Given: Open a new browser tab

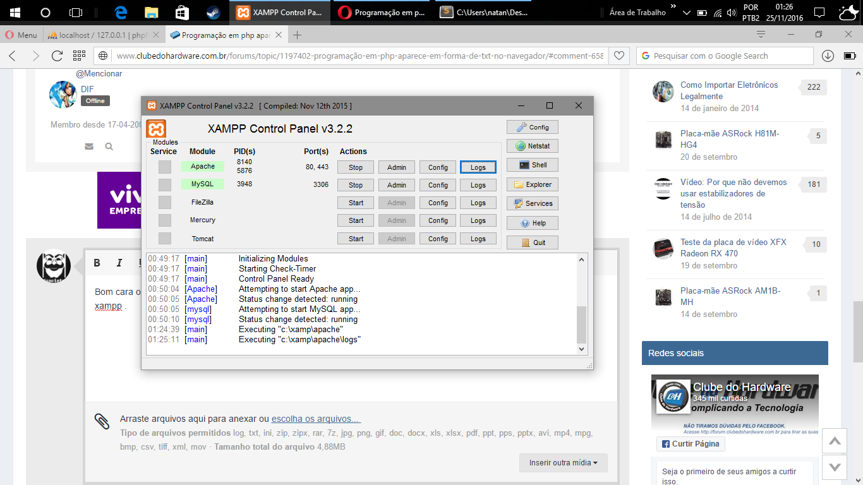Looking at the screenshot, I should 298,35.
